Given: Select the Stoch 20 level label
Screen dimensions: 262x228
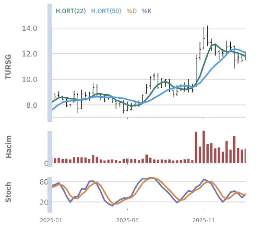Looking at the screenshot, I should (x=44, y=202).
